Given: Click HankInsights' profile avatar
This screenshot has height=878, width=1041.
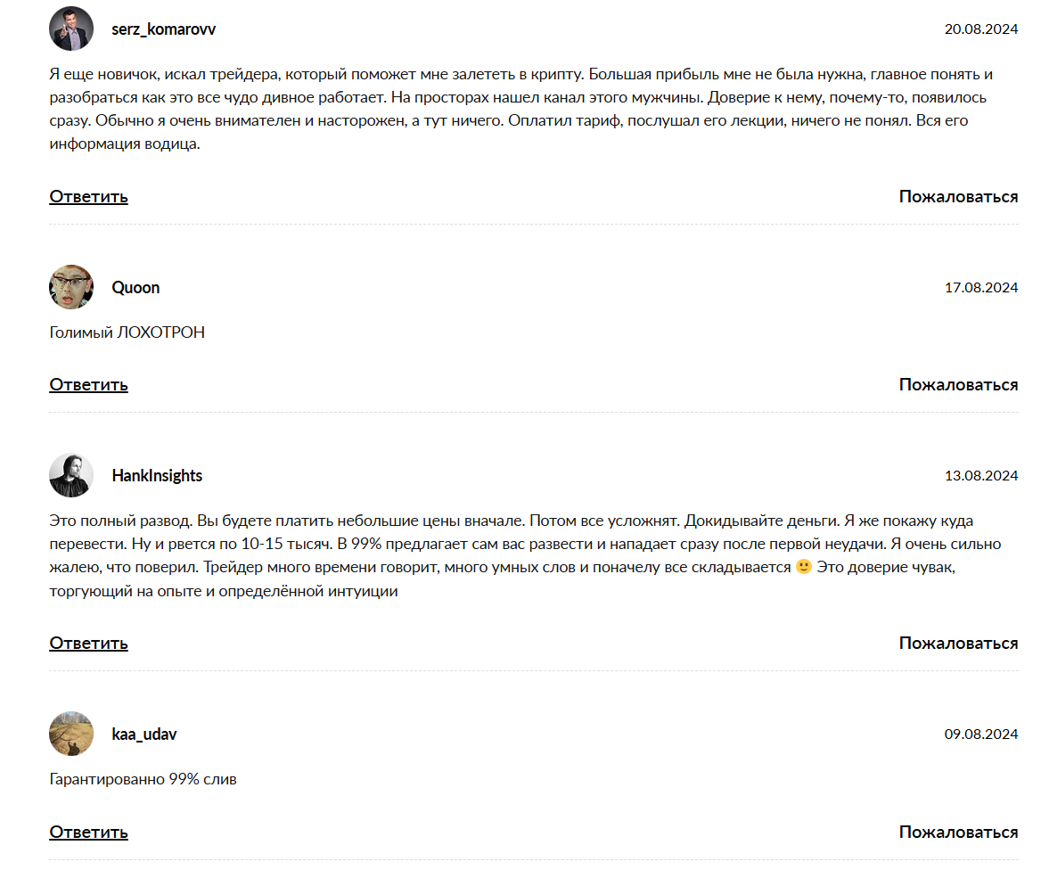Looking at the screenshot, I should click(x=71, y=475).
